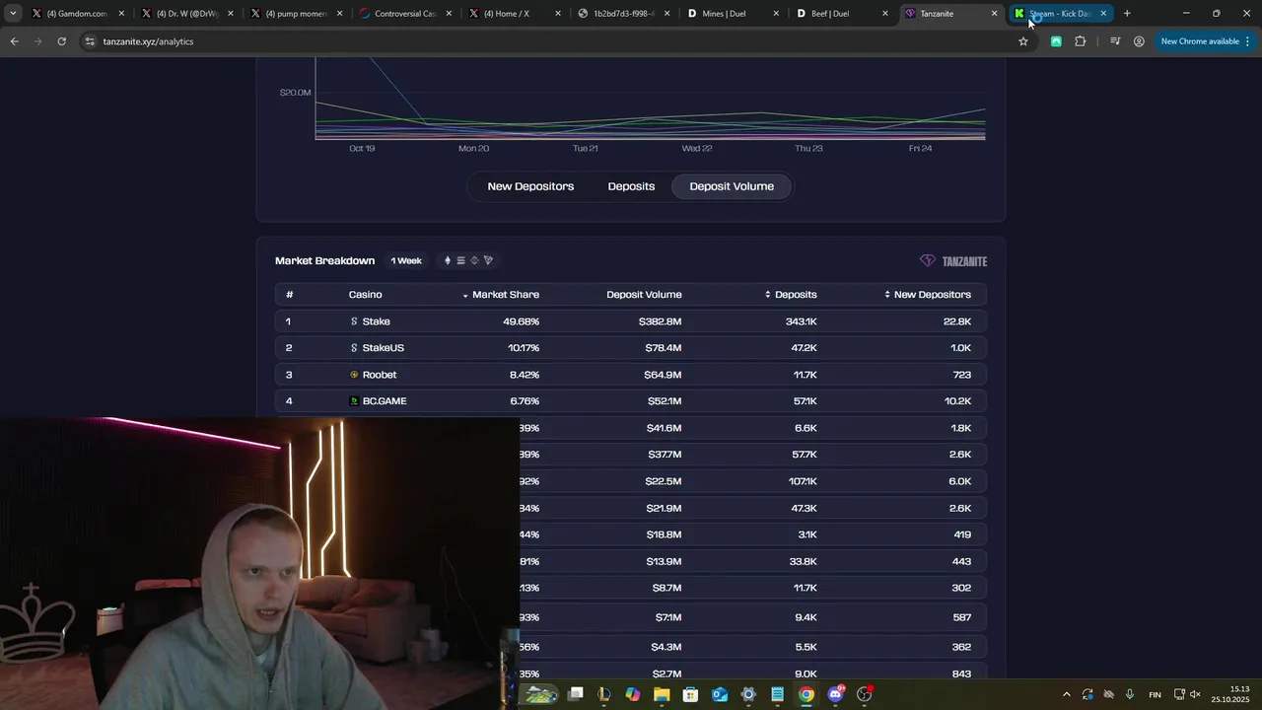The width and height of the screenshot is (1262, 710).
Task: Click the BC.GAME casino logo icon
Action: [x=354, y=401]
